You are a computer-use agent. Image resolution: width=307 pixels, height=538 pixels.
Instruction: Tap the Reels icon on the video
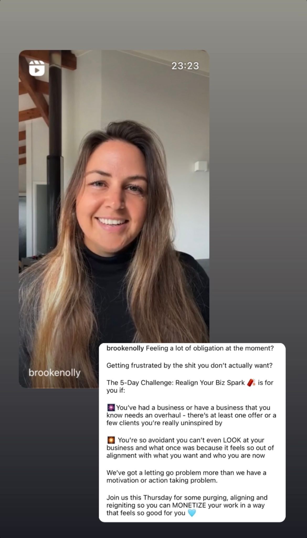pos(37,68)
